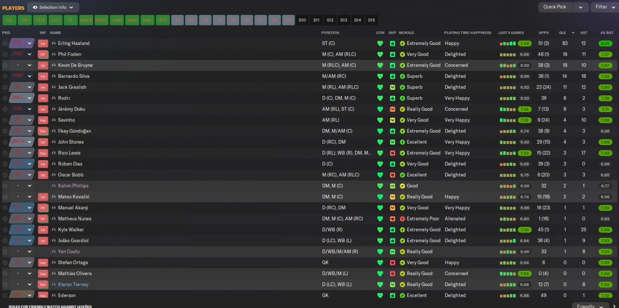Open Phil Foden's AMC position dropdown
Screen dimensions: 619x308
pyautogui.click(x=29, y=55)
